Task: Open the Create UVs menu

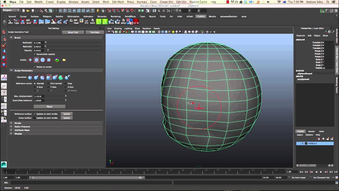Action: (x=166, y=2)
